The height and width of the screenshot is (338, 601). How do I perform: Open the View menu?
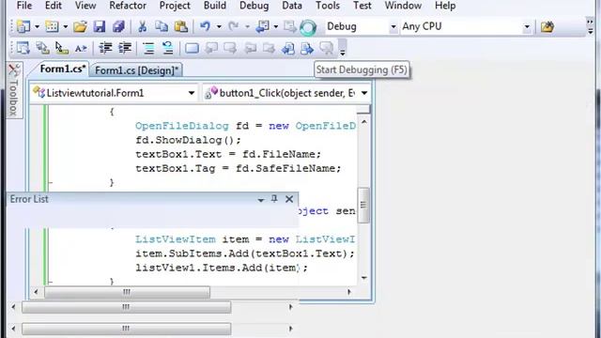(85, 6)
